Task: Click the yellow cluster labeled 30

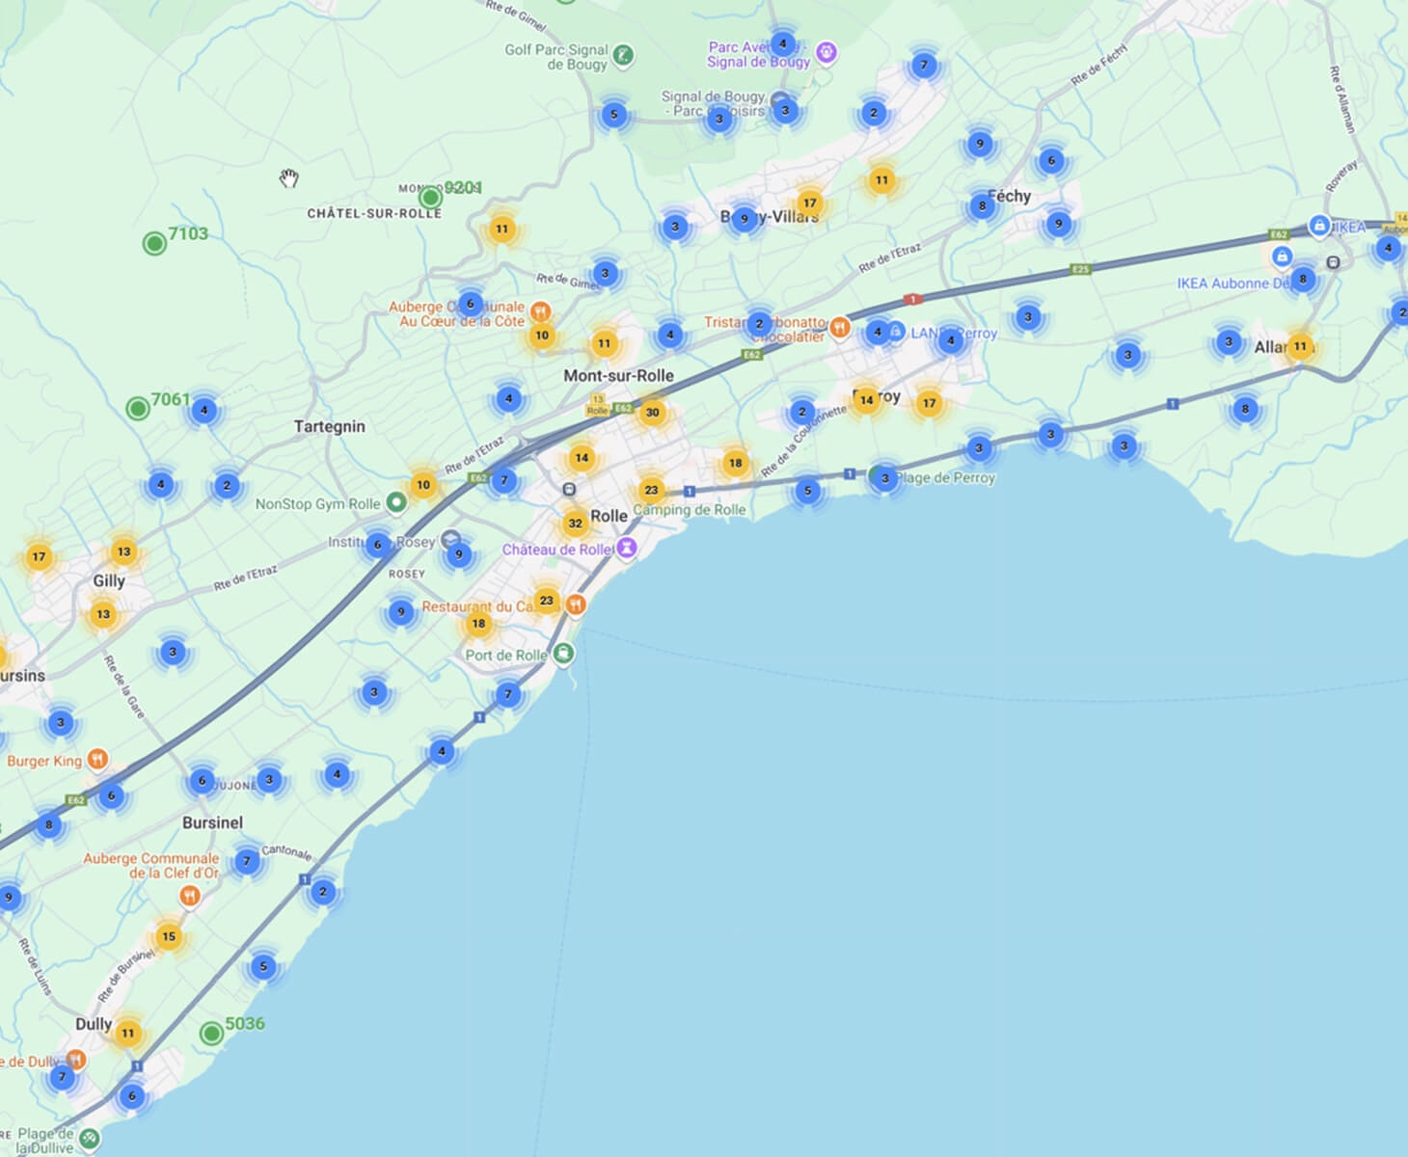Action: tap(652, 413)
